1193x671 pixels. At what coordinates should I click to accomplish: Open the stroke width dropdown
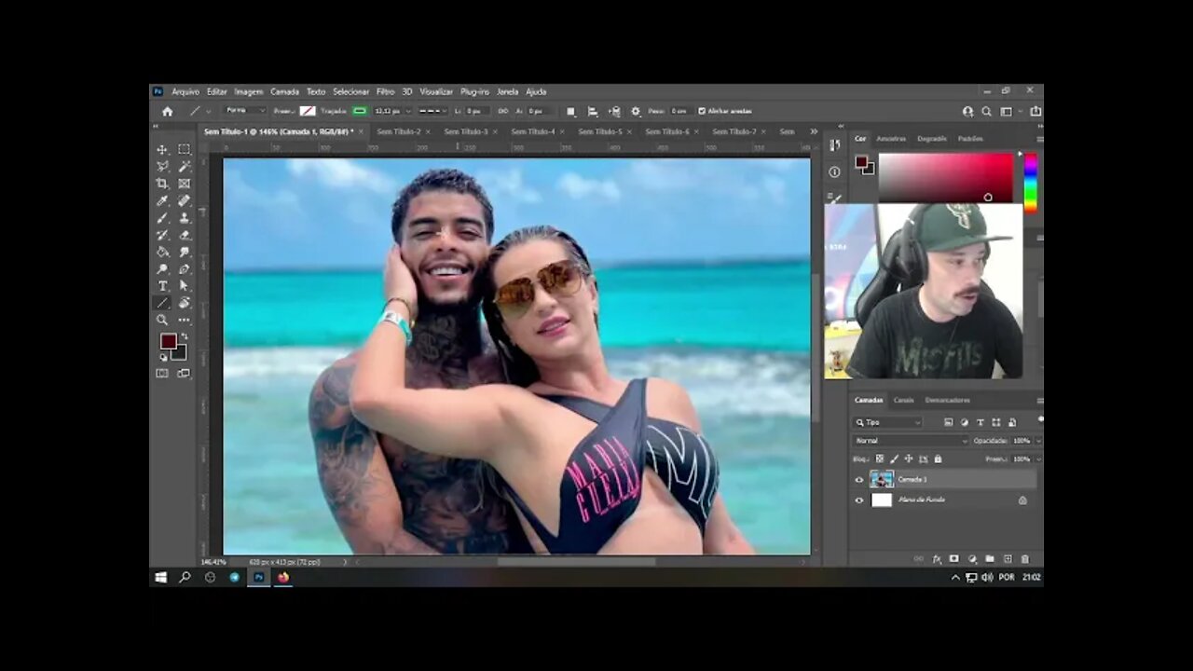[x=408, y=111]
